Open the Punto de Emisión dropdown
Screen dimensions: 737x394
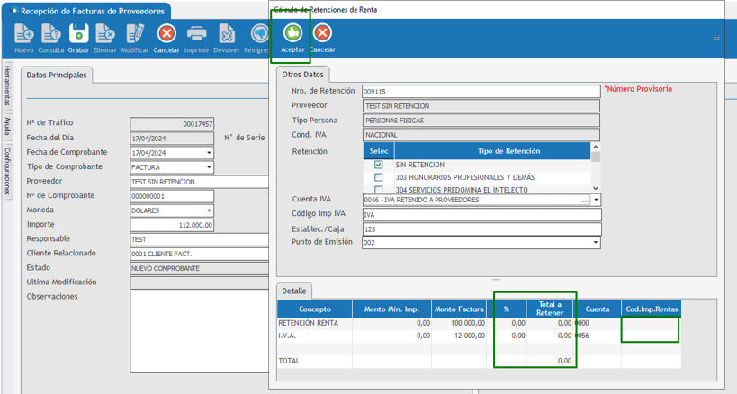pyautogui.click(x=596, y=242)
